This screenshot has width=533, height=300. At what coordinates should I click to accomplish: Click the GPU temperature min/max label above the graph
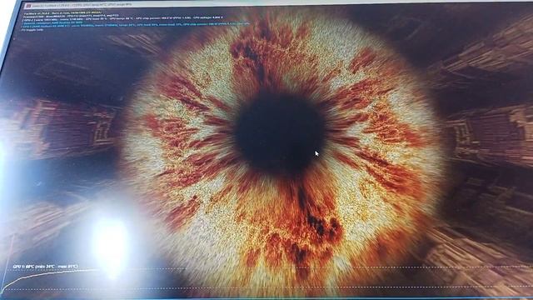(46, 267)
